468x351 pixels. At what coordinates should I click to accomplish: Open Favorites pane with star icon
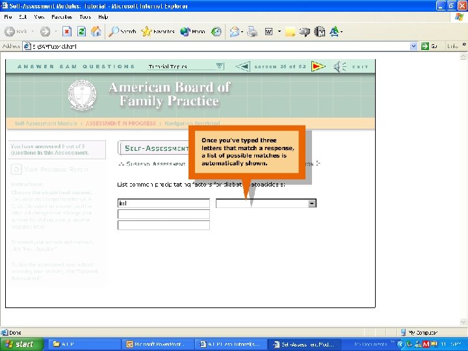tap(157, 31)
